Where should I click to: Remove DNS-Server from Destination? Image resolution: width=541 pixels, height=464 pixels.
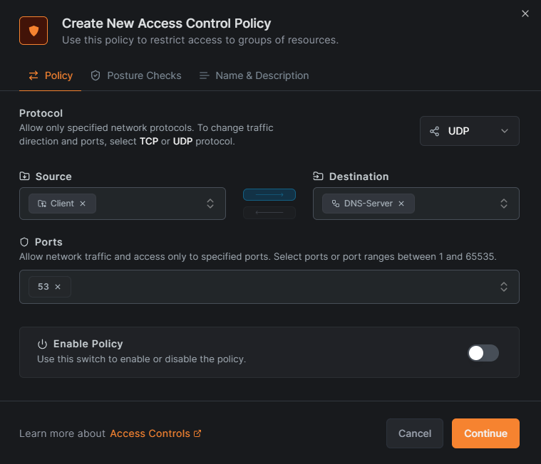[401, 204]
